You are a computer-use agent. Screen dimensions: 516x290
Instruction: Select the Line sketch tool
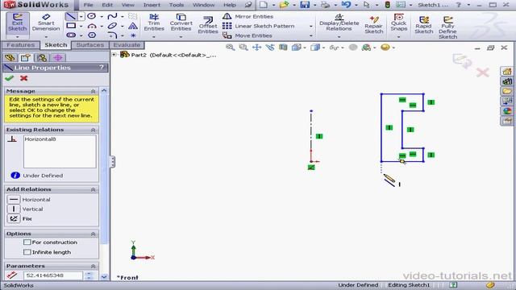tap(71, 16)
